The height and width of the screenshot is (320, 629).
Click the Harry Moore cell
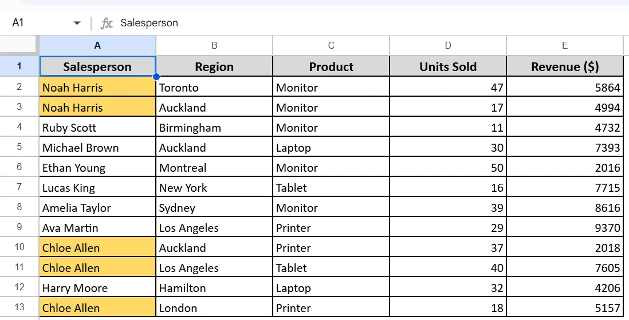click(97, 287)
